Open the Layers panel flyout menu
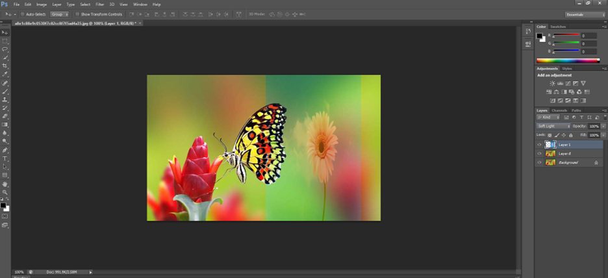Viewport: 608px width, 278px height. tap(605, 110)
